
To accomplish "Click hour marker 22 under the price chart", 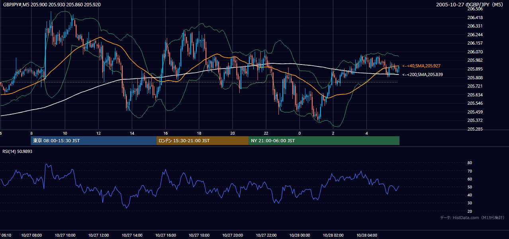I will pyautogui.click(x=266, y=133).
